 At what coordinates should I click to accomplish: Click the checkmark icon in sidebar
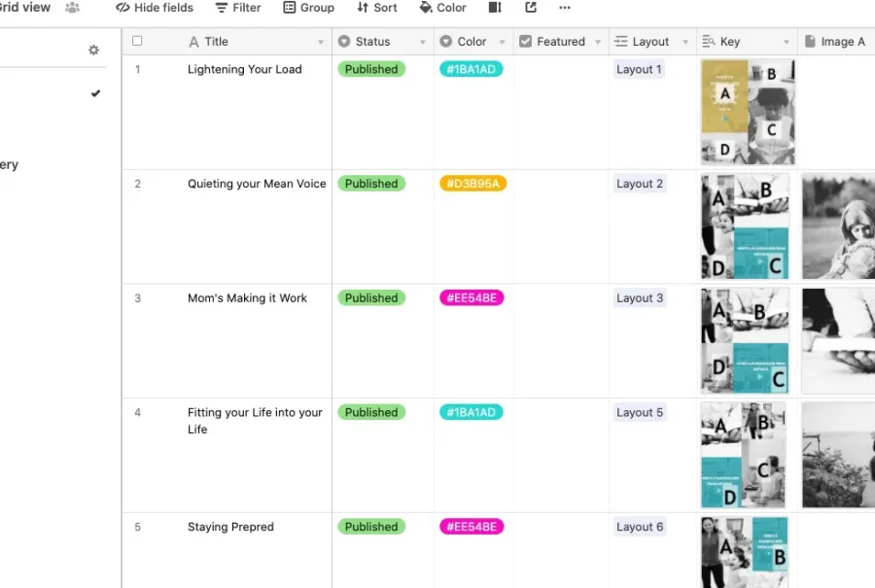click(95, 93)
